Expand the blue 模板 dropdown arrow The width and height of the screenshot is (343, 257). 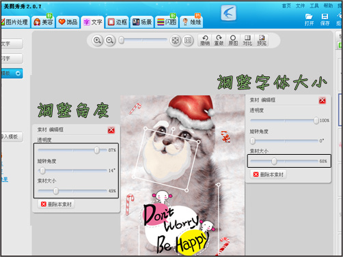click(18, 74)
